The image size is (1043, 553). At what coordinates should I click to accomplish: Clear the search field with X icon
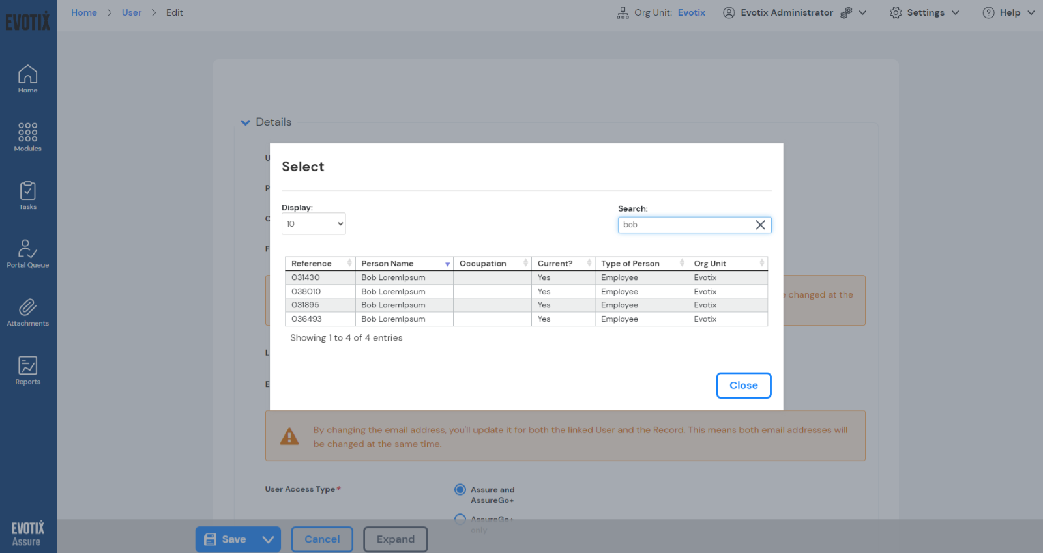click(x=760, y=225)
